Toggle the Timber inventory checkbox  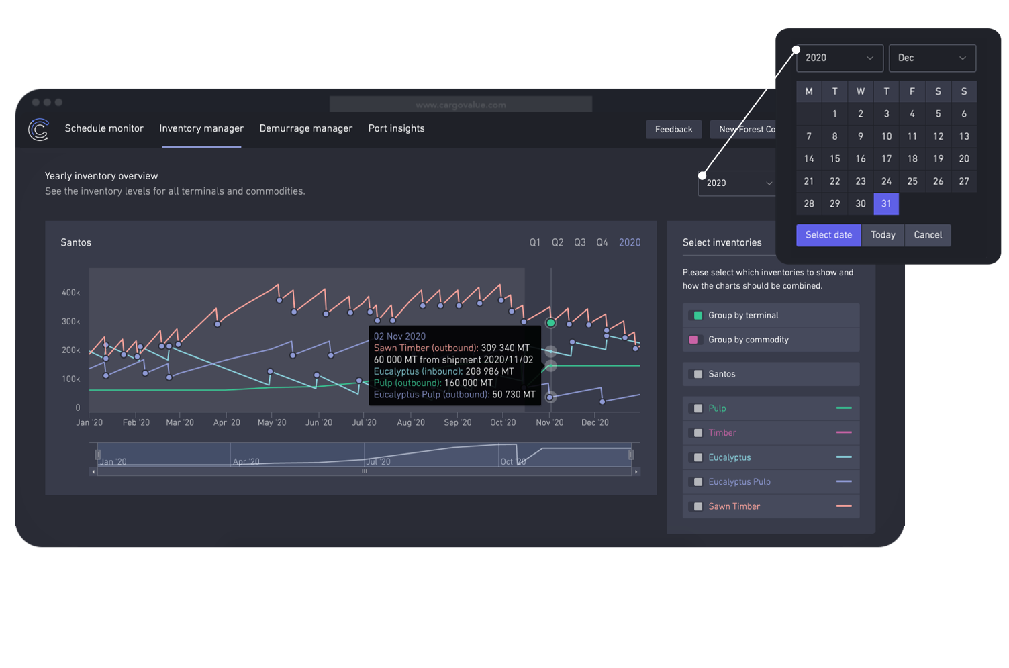coord(697,432)
